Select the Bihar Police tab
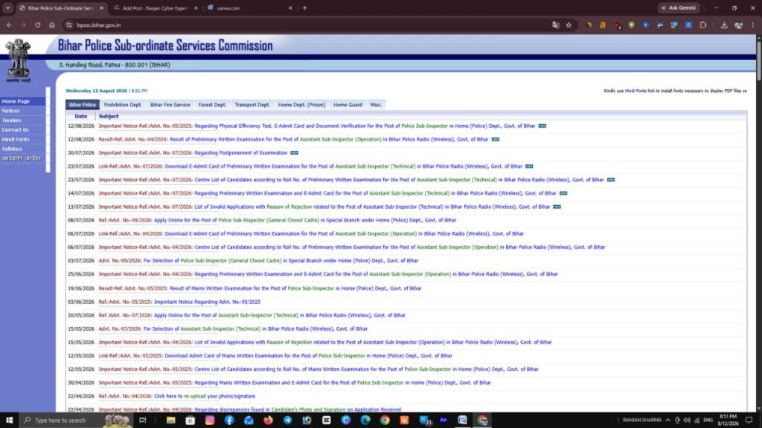 83,104
